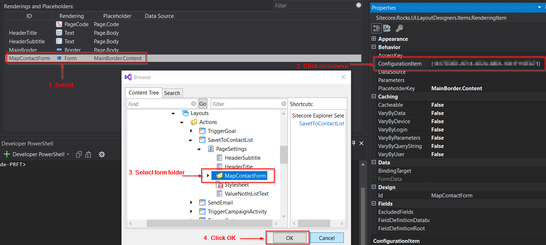Expand the Appearance property category
This screenshot has height=245, width=546.
(x=374, y=39)
